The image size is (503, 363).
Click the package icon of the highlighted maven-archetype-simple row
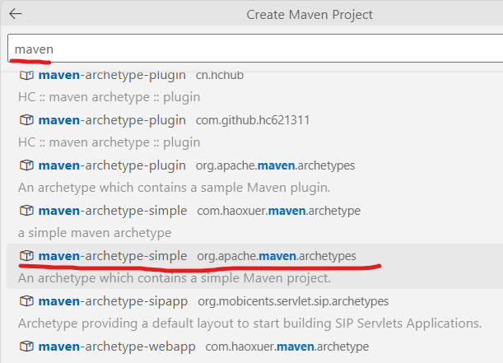point(26,256)
